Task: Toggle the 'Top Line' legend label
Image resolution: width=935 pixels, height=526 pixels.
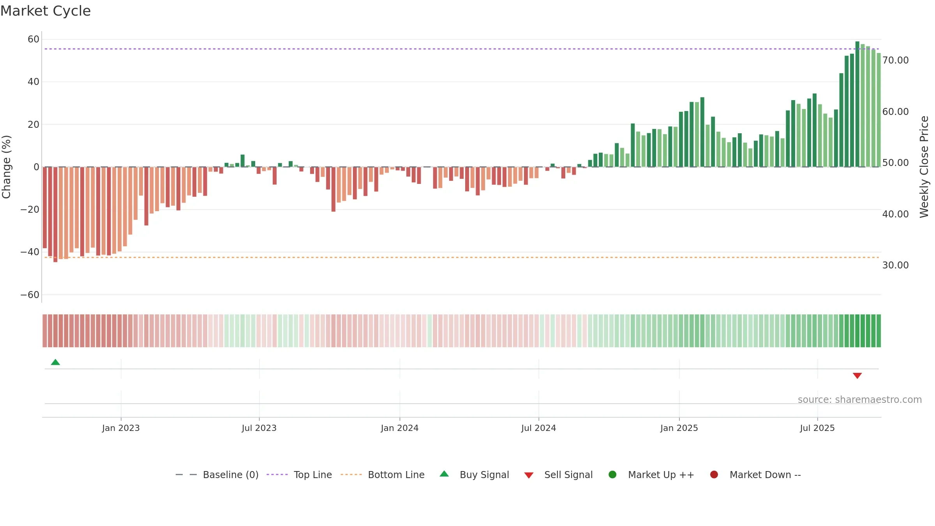Action: click(x=313, y=475)
